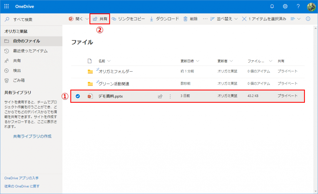Open the app launcher waffle icon
The image size is (318, 194).
[x=7, y=6]
